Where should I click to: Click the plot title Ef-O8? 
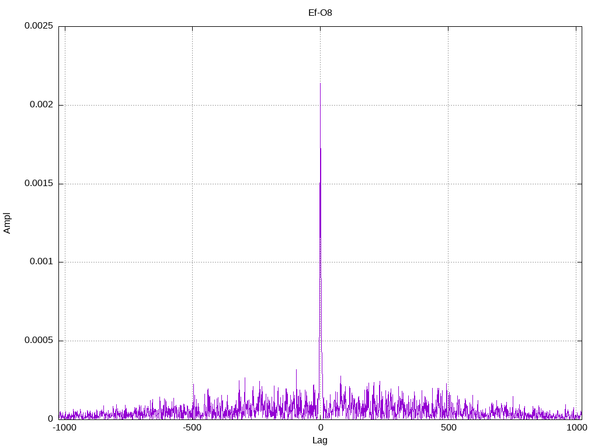pos(320,13)
